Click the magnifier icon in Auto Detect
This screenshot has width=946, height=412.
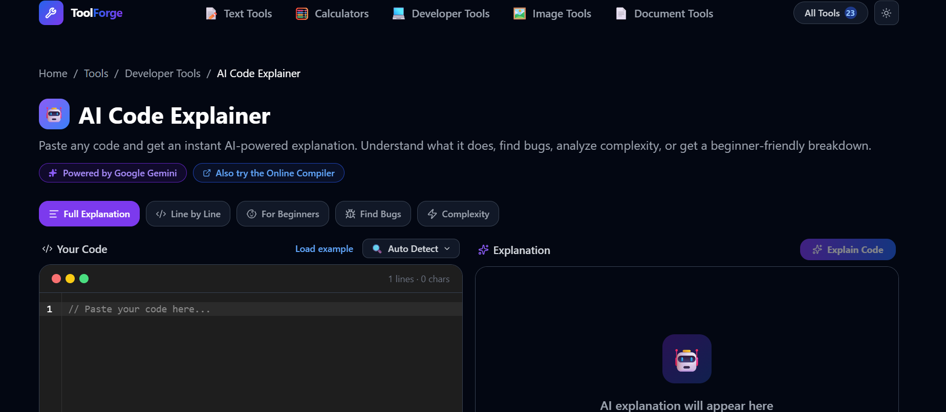(x=377, y=249)
